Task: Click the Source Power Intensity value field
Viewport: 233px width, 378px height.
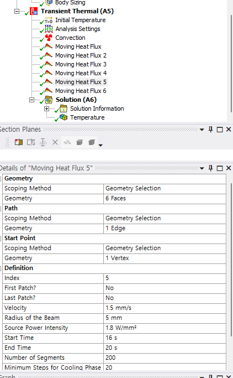Action: 165,328
